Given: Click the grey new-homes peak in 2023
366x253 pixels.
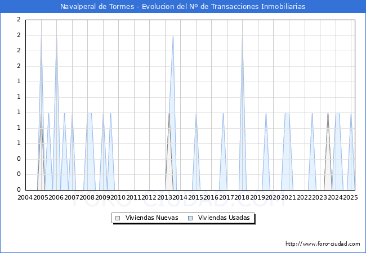Looking at the screenshot, I should [328, 151].
